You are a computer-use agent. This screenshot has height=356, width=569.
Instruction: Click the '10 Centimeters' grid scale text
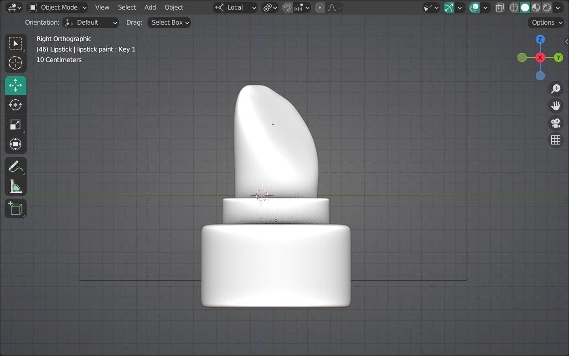coord(59,60)
